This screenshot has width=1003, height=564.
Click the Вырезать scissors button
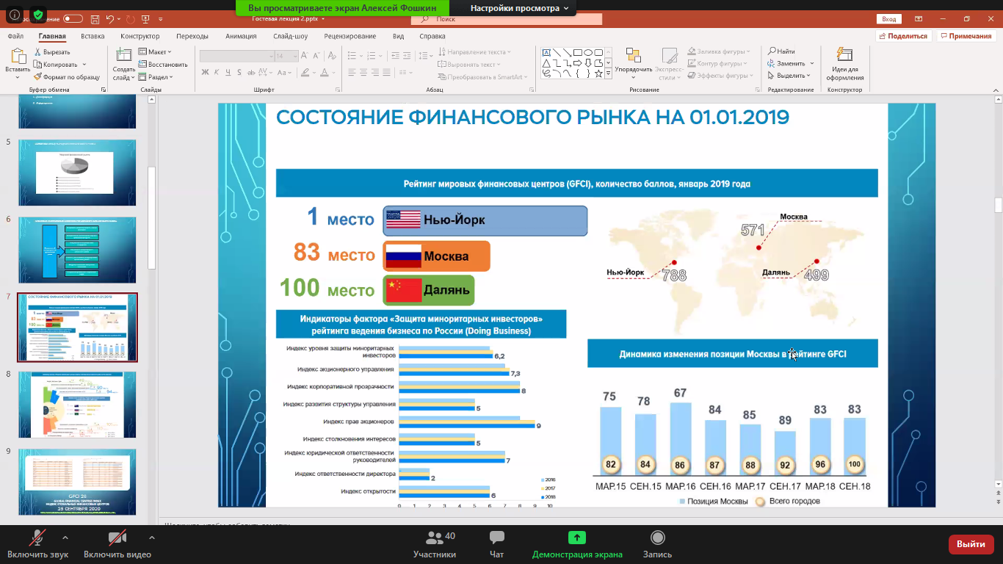pos(52,52)
